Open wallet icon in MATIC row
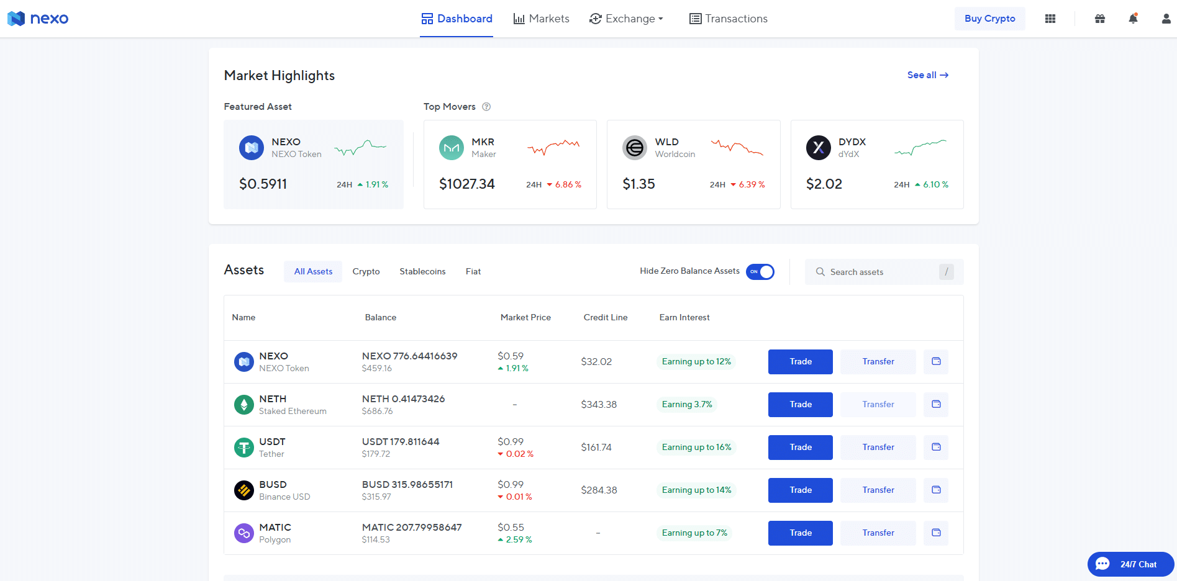Viewport: 1177px width, 581px height. 936,533
